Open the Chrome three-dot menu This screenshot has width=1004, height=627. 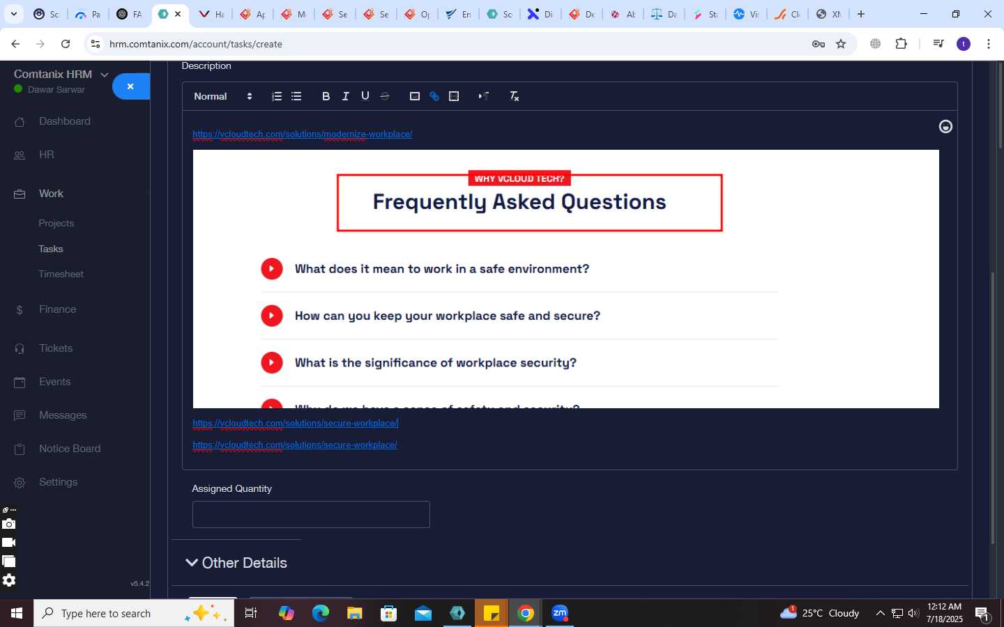point(989,44)
